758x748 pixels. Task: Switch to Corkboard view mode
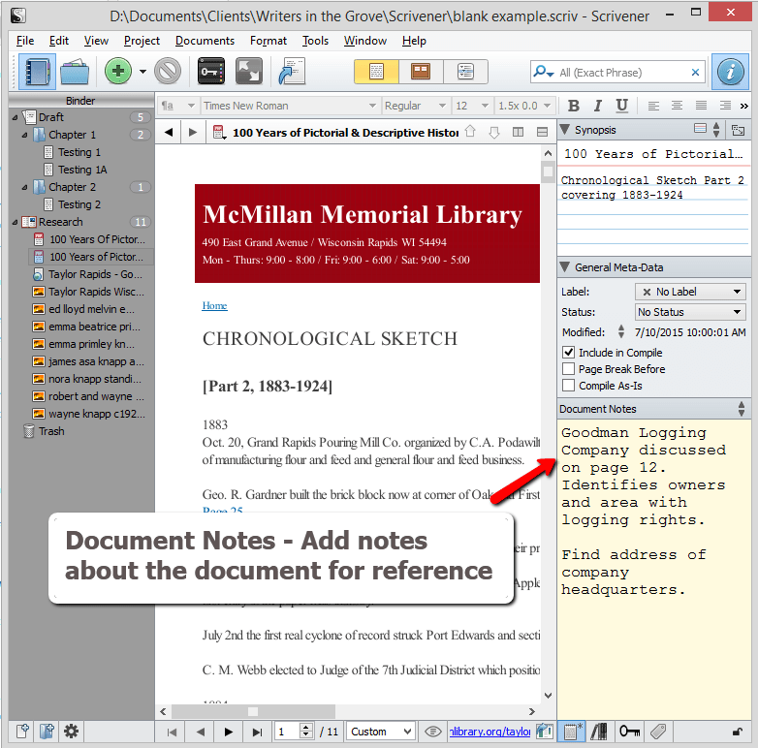coord(421,72)
